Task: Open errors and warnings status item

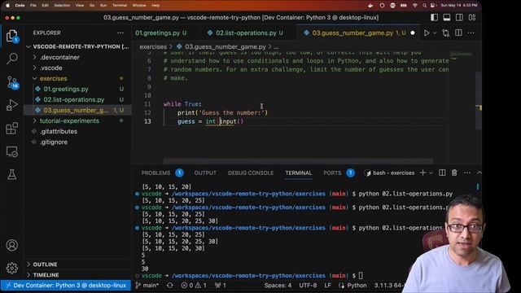Action: coord(194,286)
